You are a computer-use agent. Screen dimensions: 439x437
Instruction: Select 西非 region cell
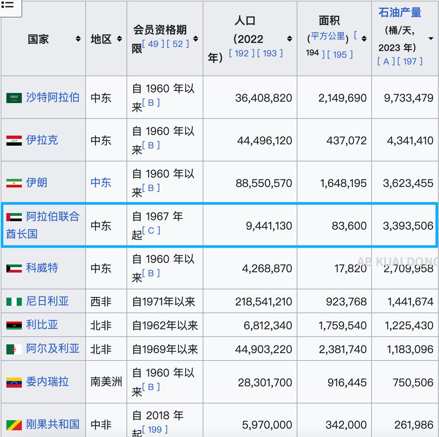pos(101,302)
